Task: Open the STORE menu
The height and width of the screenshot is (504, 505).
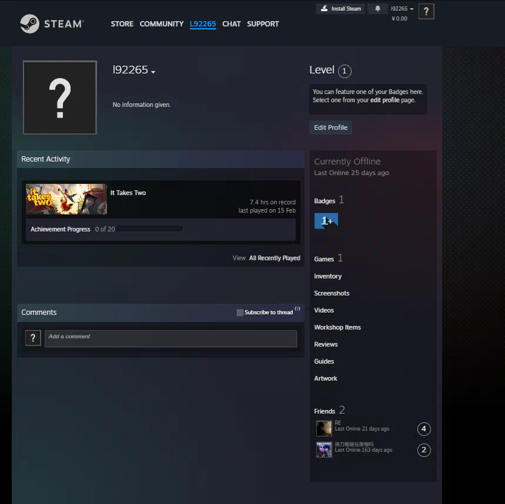Action: [x=122, y=24]
